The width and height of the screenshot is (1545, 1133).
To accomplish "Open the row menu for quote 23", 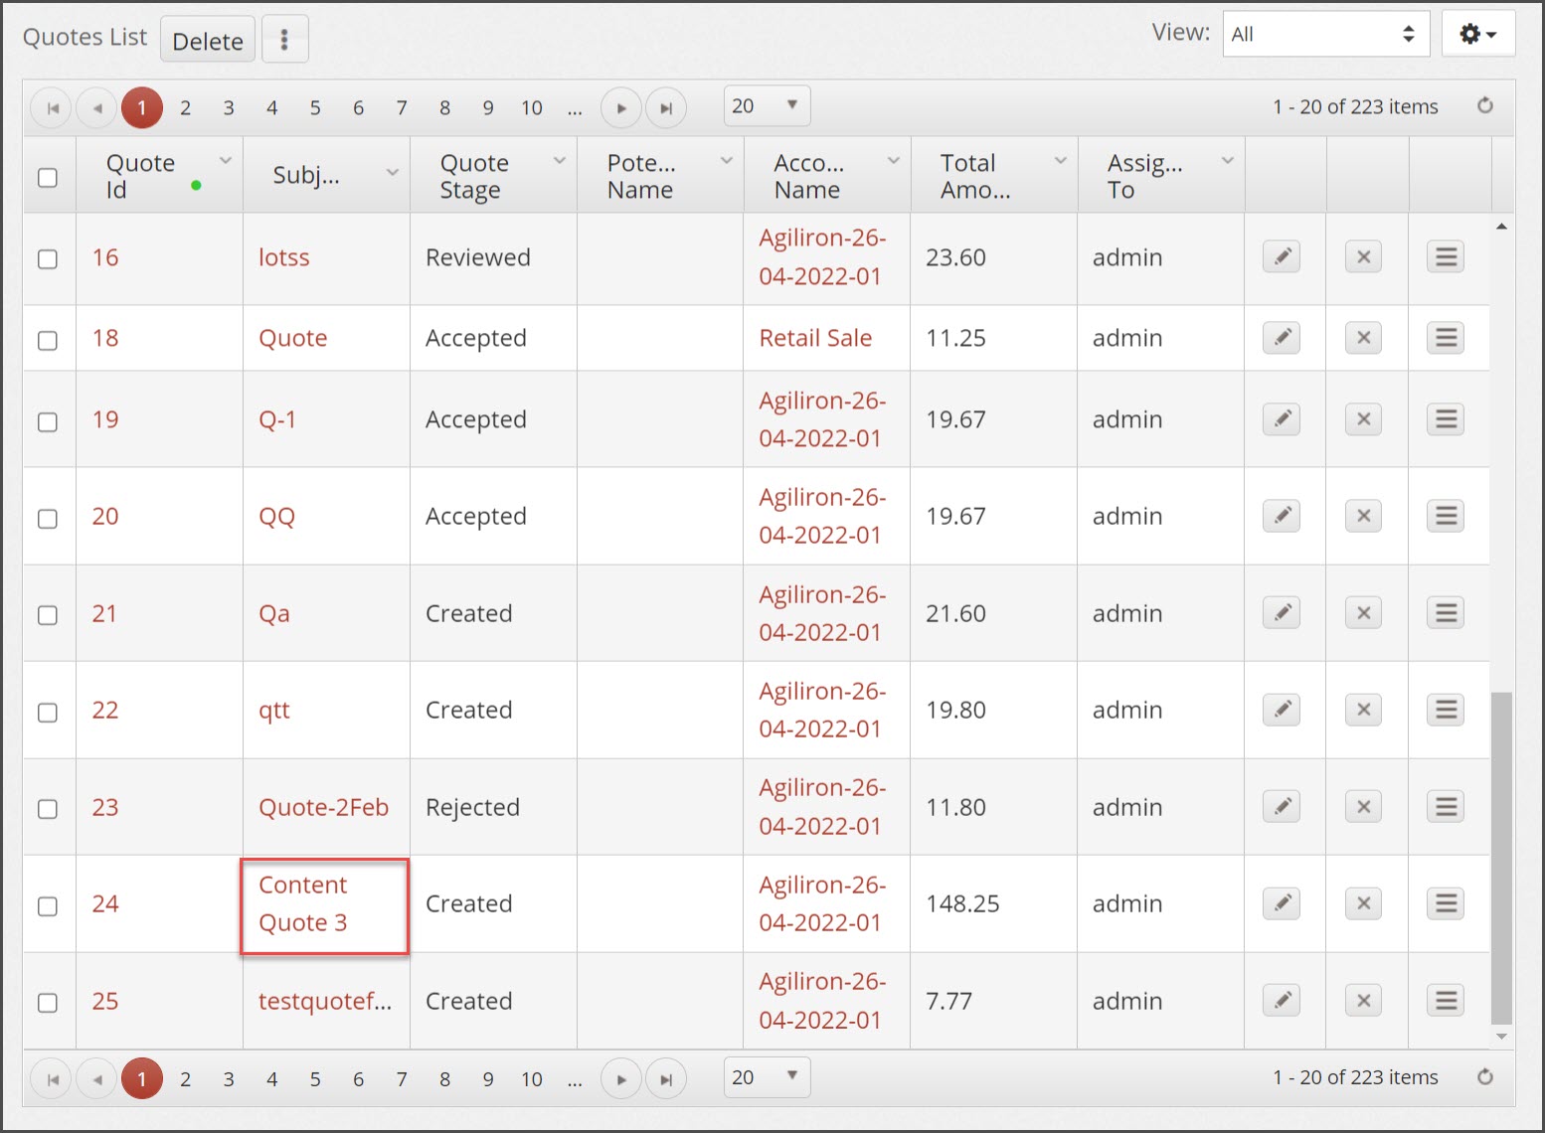I will (1447, 806).
